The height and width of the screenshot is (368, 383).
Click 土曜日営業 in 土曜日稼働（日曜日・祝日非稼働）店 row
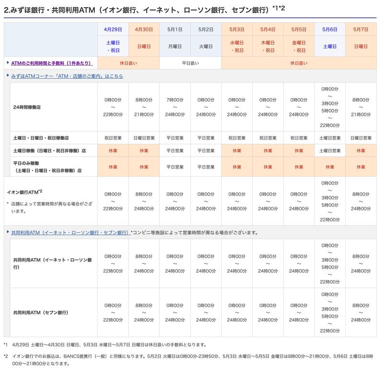330,150
